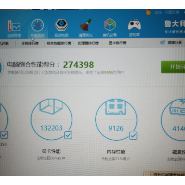The width and height of the screenshot is (185, 185).
Task: Click the 95% percentage text
Action: 108,72
